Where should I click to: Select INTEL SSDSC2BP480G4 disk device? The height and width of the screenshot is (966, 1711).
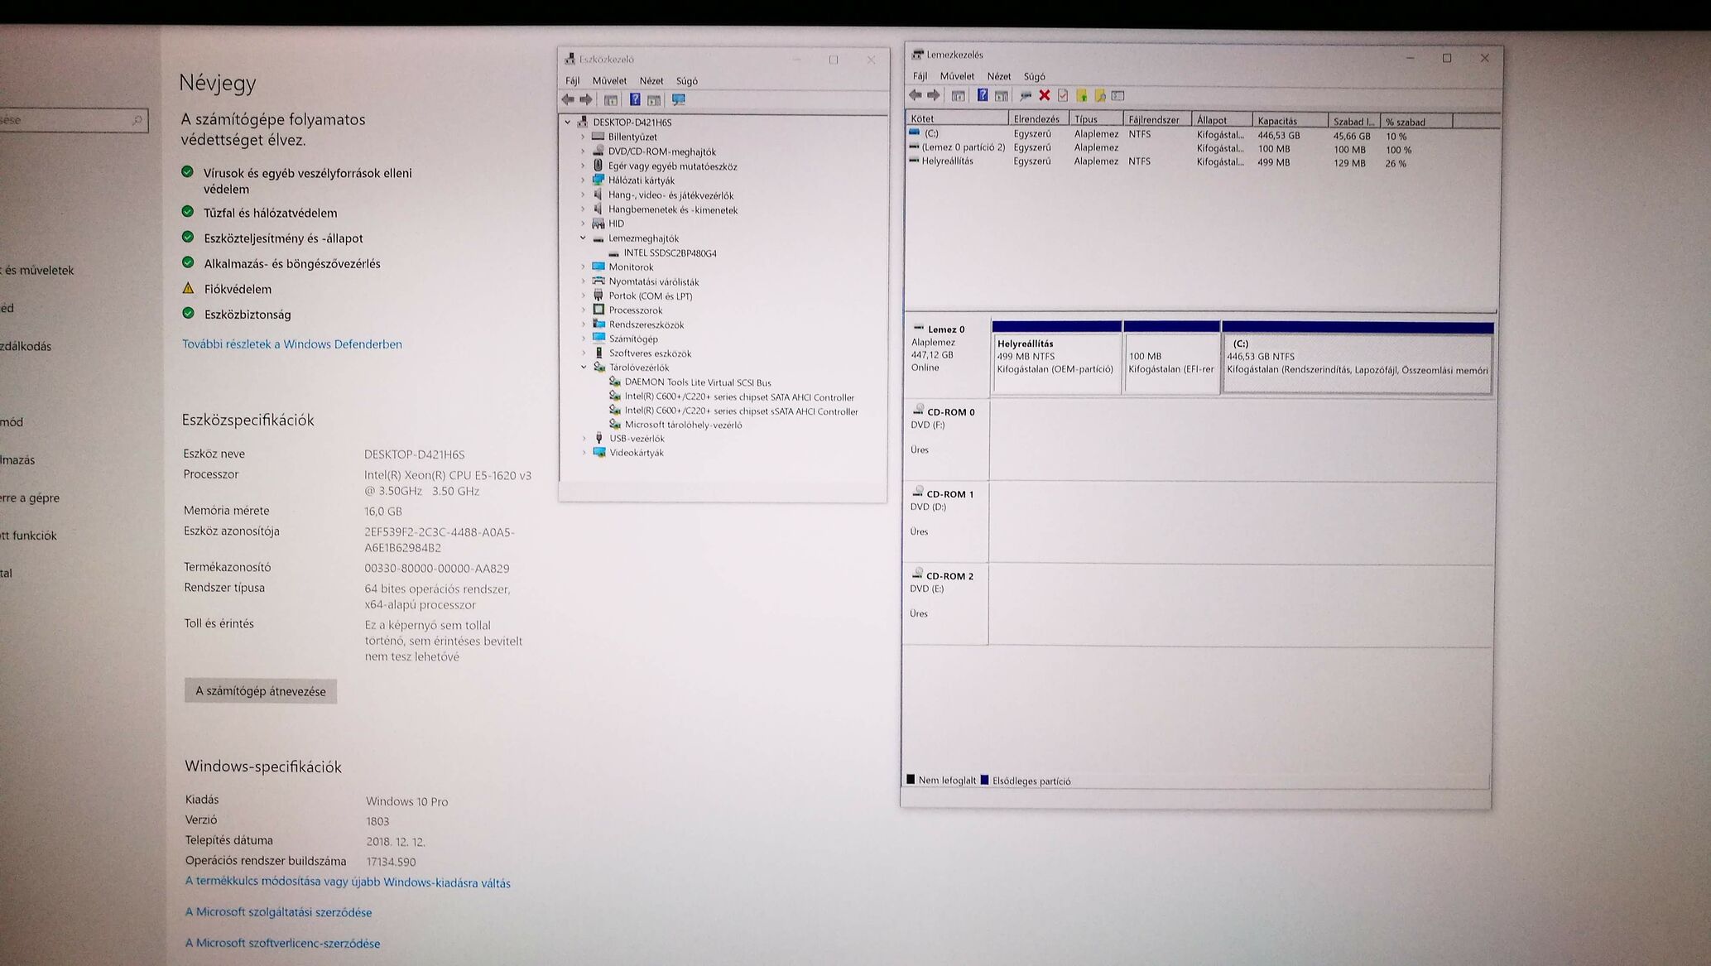(670, 253)
